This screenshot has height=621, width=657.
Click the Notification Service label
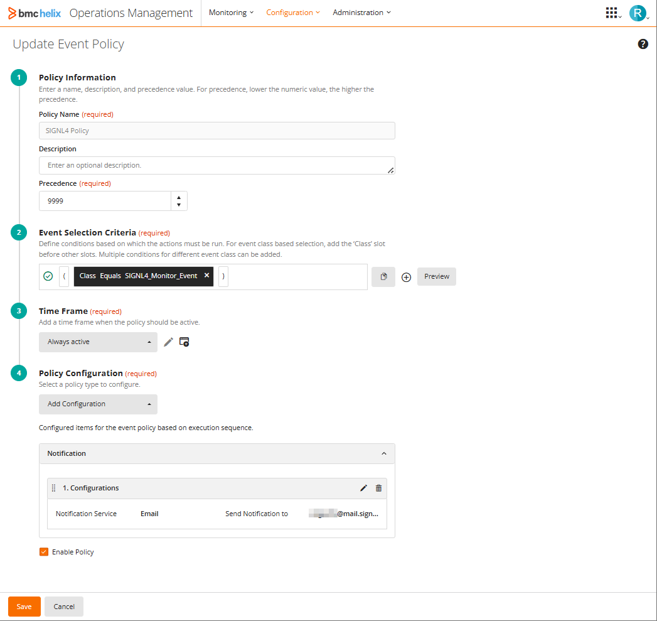tap(87, 514)
